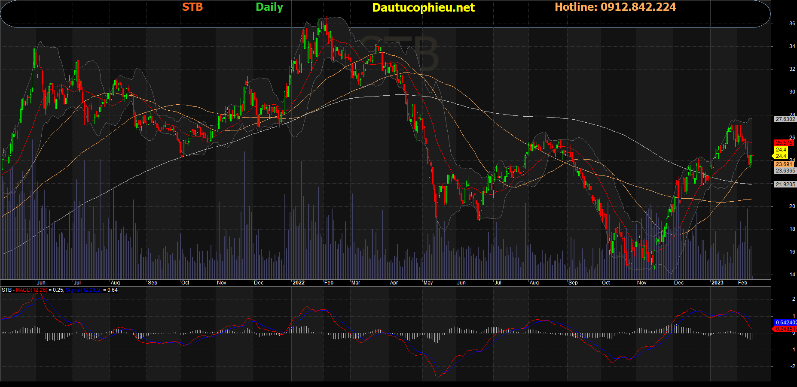Image resolution: width=797 pixels, height=387 pixels.
Task: Jump to the 2022 marker on the timeline
Action: coord(298,283)
